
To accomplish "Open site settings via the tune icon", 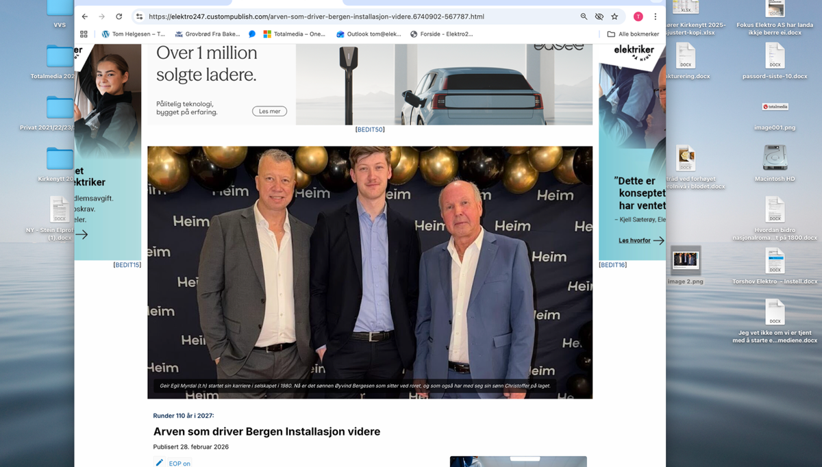I will point(139,16).
